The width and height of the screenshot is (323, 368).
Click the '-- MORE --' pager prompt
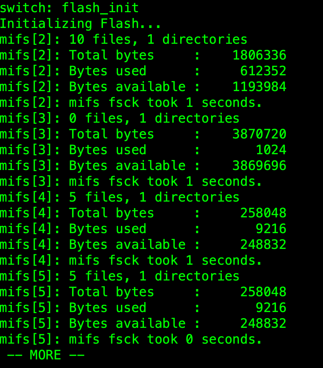[x=46, y=355]
